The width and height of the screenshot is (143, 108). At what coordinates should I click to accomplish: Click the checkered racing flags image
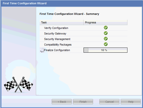click(18, 85)
